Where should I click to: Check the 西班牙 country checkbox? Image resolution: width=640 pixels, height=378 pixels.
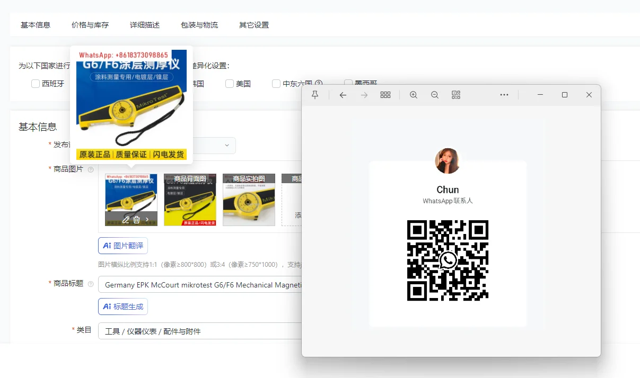point(36,84)
